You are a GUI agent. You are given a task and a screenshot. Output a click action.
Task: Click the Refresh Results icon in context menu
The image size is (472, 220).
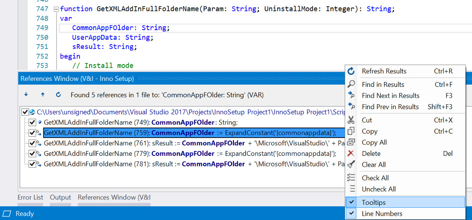click(351, 71)
